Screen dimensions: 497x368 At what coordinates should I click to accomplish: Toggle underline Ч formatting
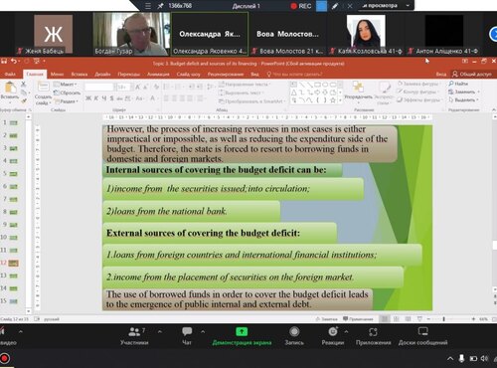point(104,98)
